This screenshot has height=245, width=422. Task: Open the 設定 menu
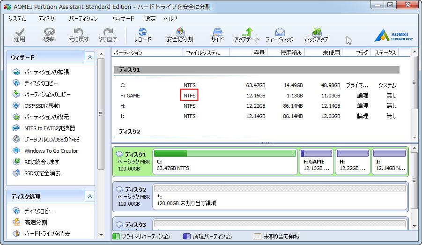click(150, 19)
